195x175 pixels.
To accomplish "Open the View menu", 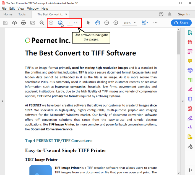I will pyautogui.click(x=21, y=9).
